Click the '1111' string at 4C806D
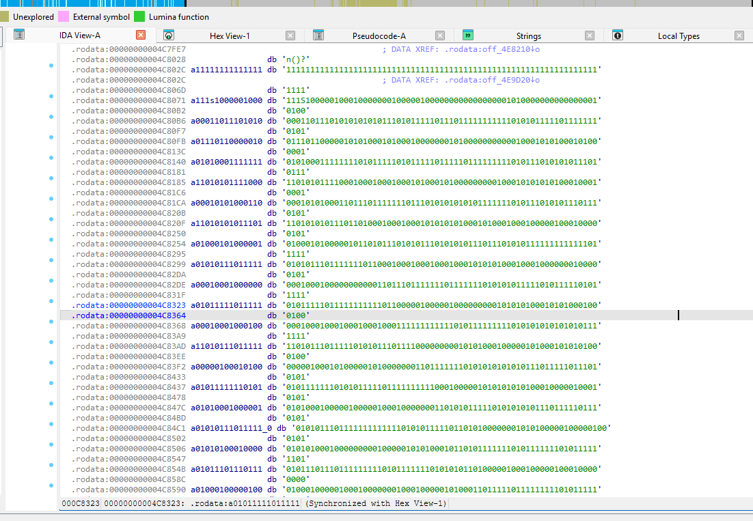The width and height of the screenshot is (753, 521). tap(296, 90)
